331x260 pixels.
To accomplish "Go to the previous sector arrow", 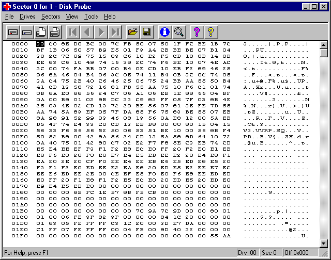I will click(x=87, y=32).
